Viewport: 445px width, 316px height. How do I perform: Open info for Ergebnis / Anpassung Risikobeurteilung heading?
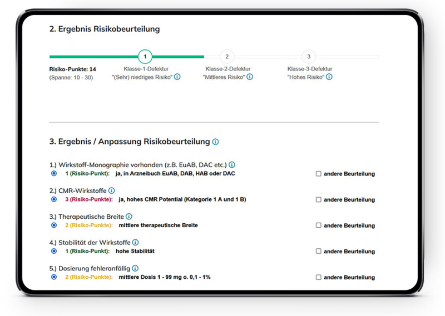215,142
